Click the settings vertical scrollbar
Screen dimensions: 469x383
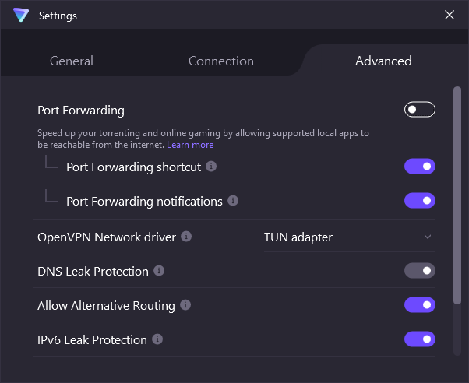(x=457, y=195)
